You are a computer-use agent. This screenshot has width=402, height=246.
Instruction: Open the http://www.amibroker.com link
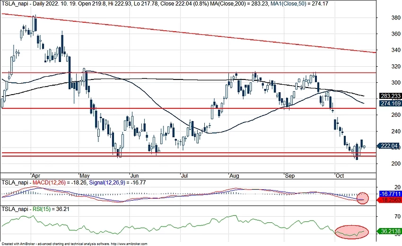(129, 244)
